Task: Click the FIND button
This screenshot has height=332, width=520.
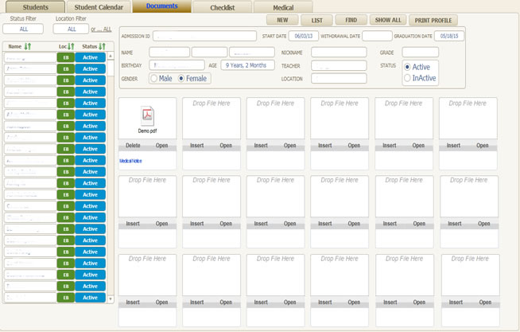Action: pyautogui.click(x=351, y=20)
